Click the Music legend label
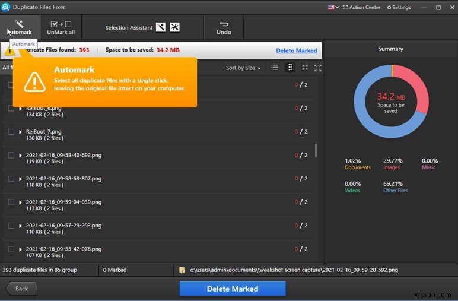Screen dimensions: 458x301 tap(428, 167)
